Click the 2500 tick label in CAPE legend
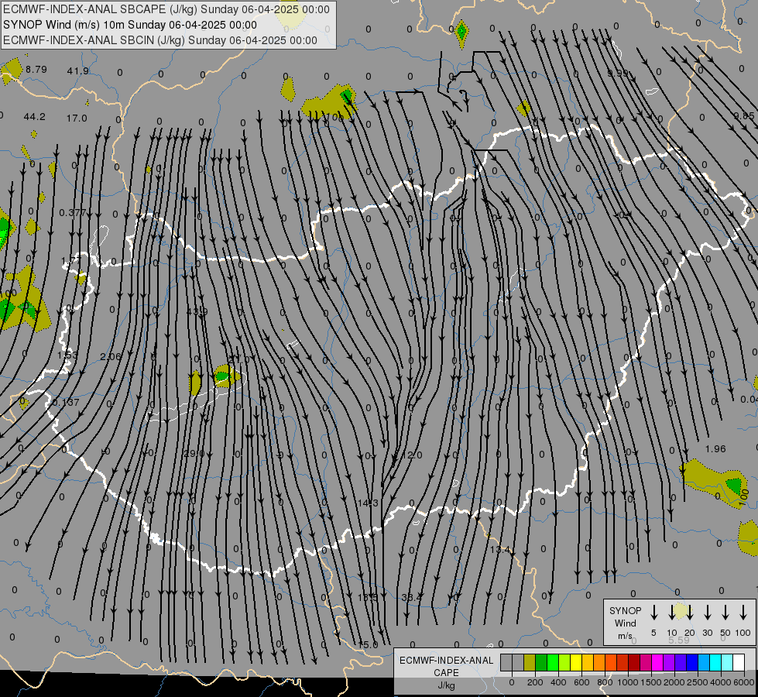 coord(698,682)
